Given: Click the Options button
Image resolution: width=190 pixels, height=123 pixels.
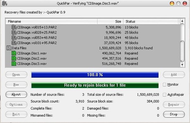Looking at the screenshot, I should pos(16,104).
